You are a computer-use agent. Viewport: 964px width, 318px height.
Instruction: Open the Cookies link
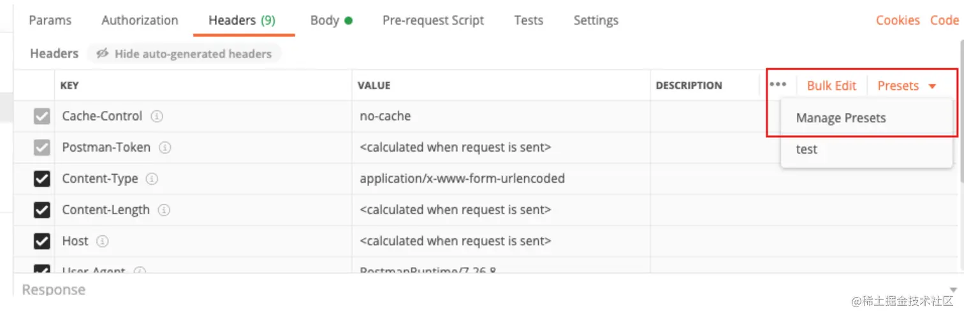click(x=897, y=20)
